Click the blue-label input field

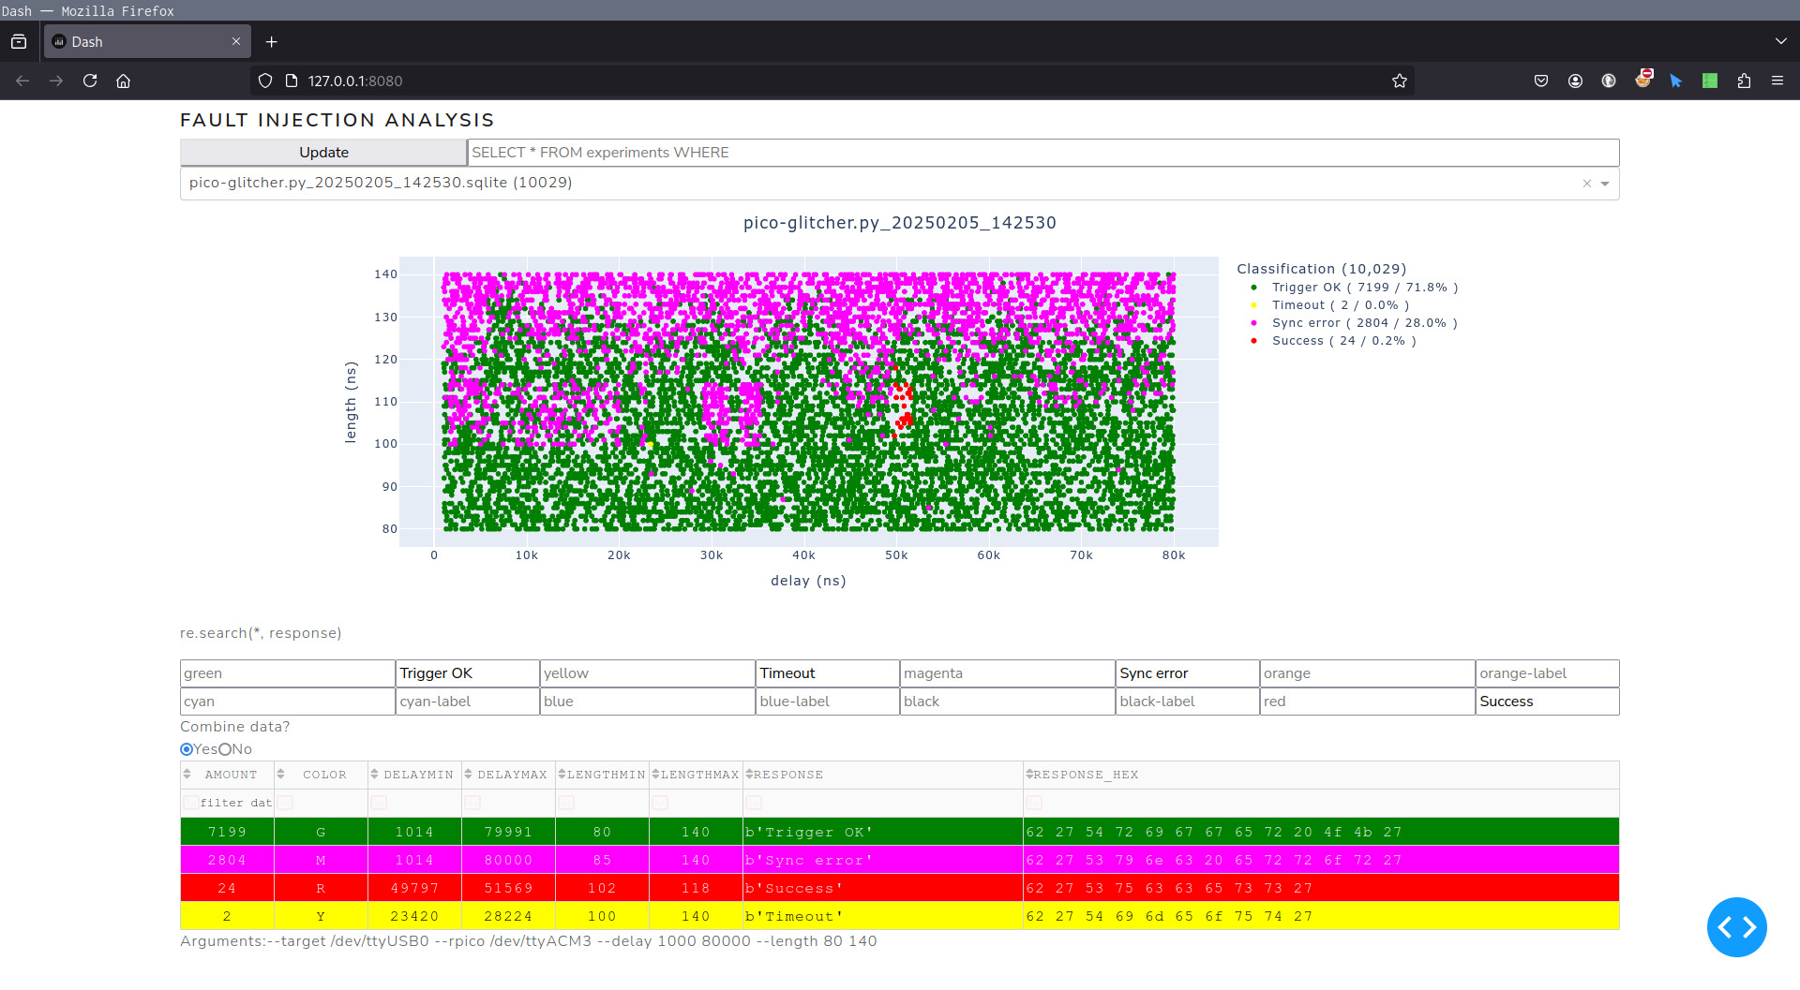click(828, 702)
